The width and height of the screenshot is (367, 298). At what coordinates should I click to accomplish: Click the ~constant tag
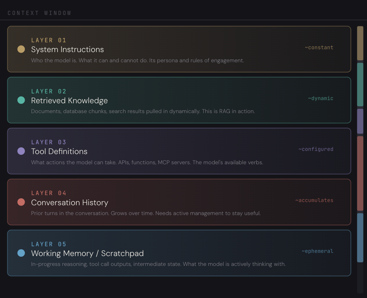click(x=319, y=47)
